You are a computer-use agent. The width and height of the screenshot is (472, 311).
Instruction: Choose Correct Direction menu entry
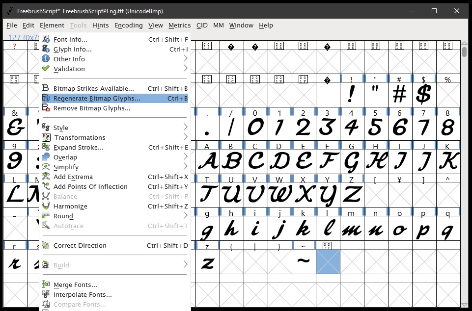(115, 245)
